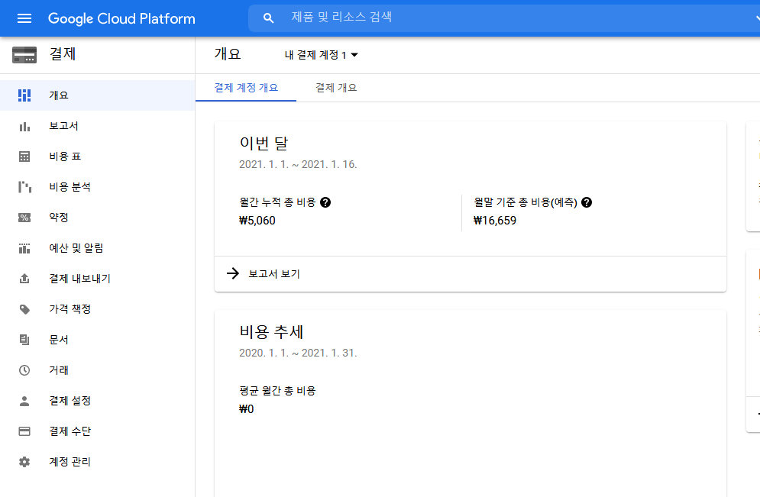The width and height of the screenshot is (760, 497).
Task: Click the 약정 percent icon
Action: [24, 218]
